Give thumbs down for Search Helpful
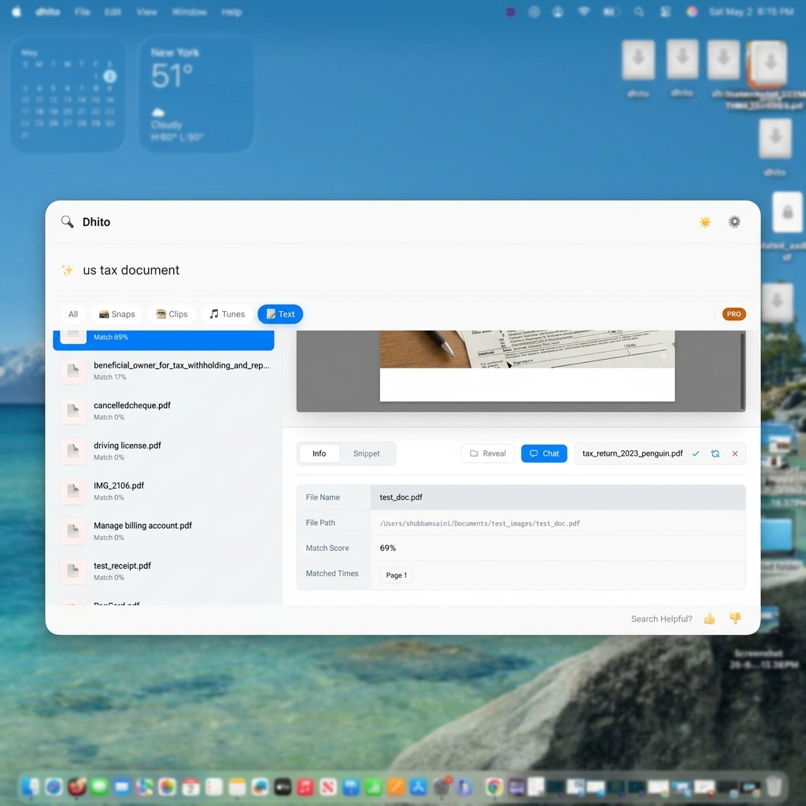Viewport: 806px width, 806px height. coord(735,619)
